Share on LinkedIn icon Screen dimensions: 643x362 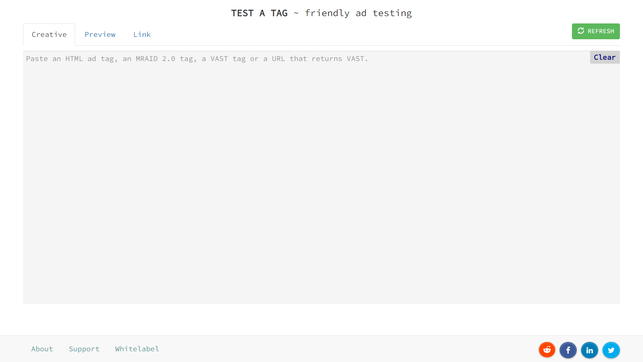click(590, 350)
